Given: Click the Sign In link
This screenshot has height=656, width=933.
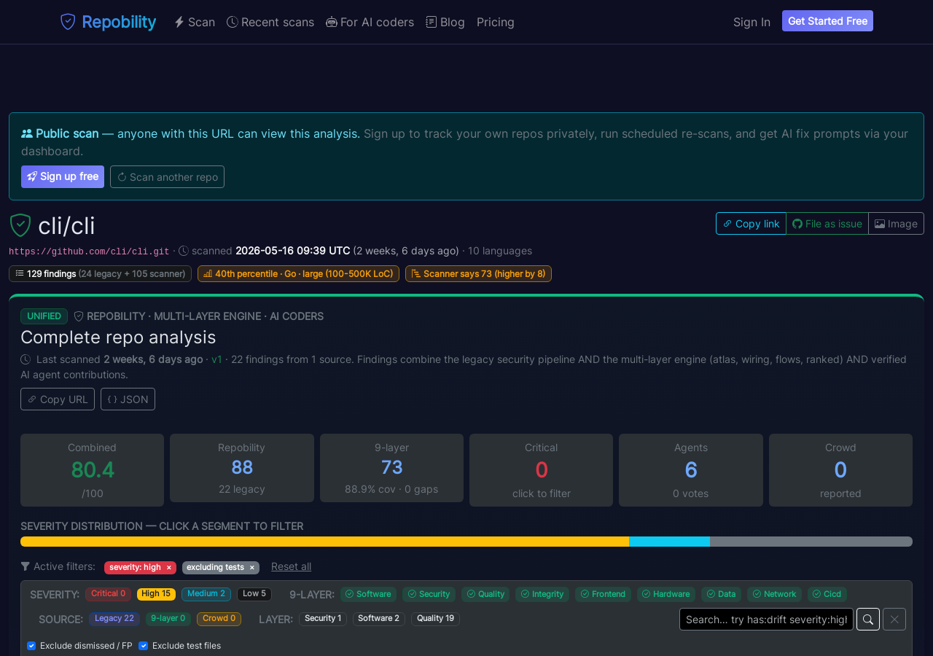Looking at the screenshot, I should 752,22.
